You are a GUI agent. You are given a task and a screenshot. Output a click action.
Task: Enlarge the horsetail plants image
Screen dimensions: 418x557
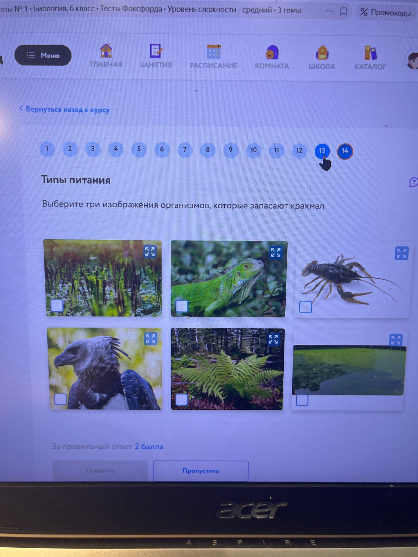tap(150, 252)
